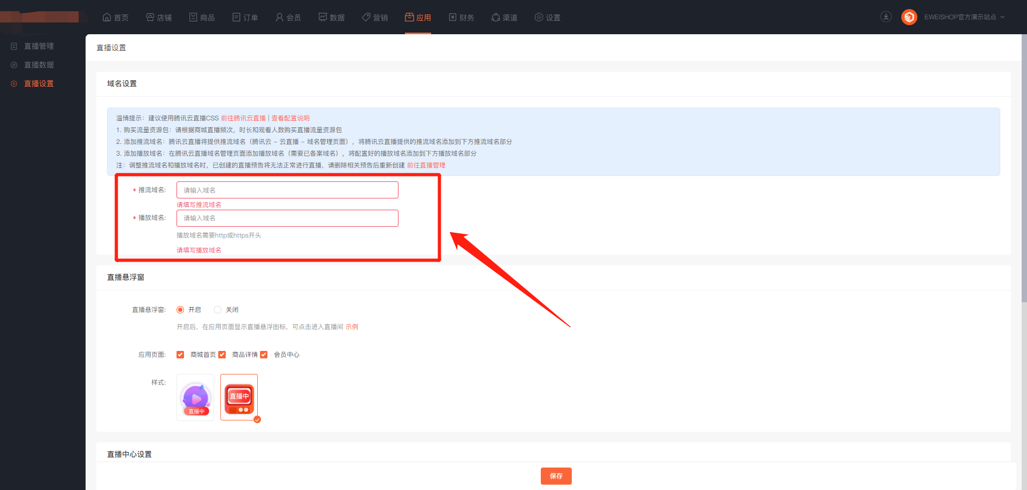Go to 直播管理 in the sidebar
1027x490 pixels.
tap(39, 47)
